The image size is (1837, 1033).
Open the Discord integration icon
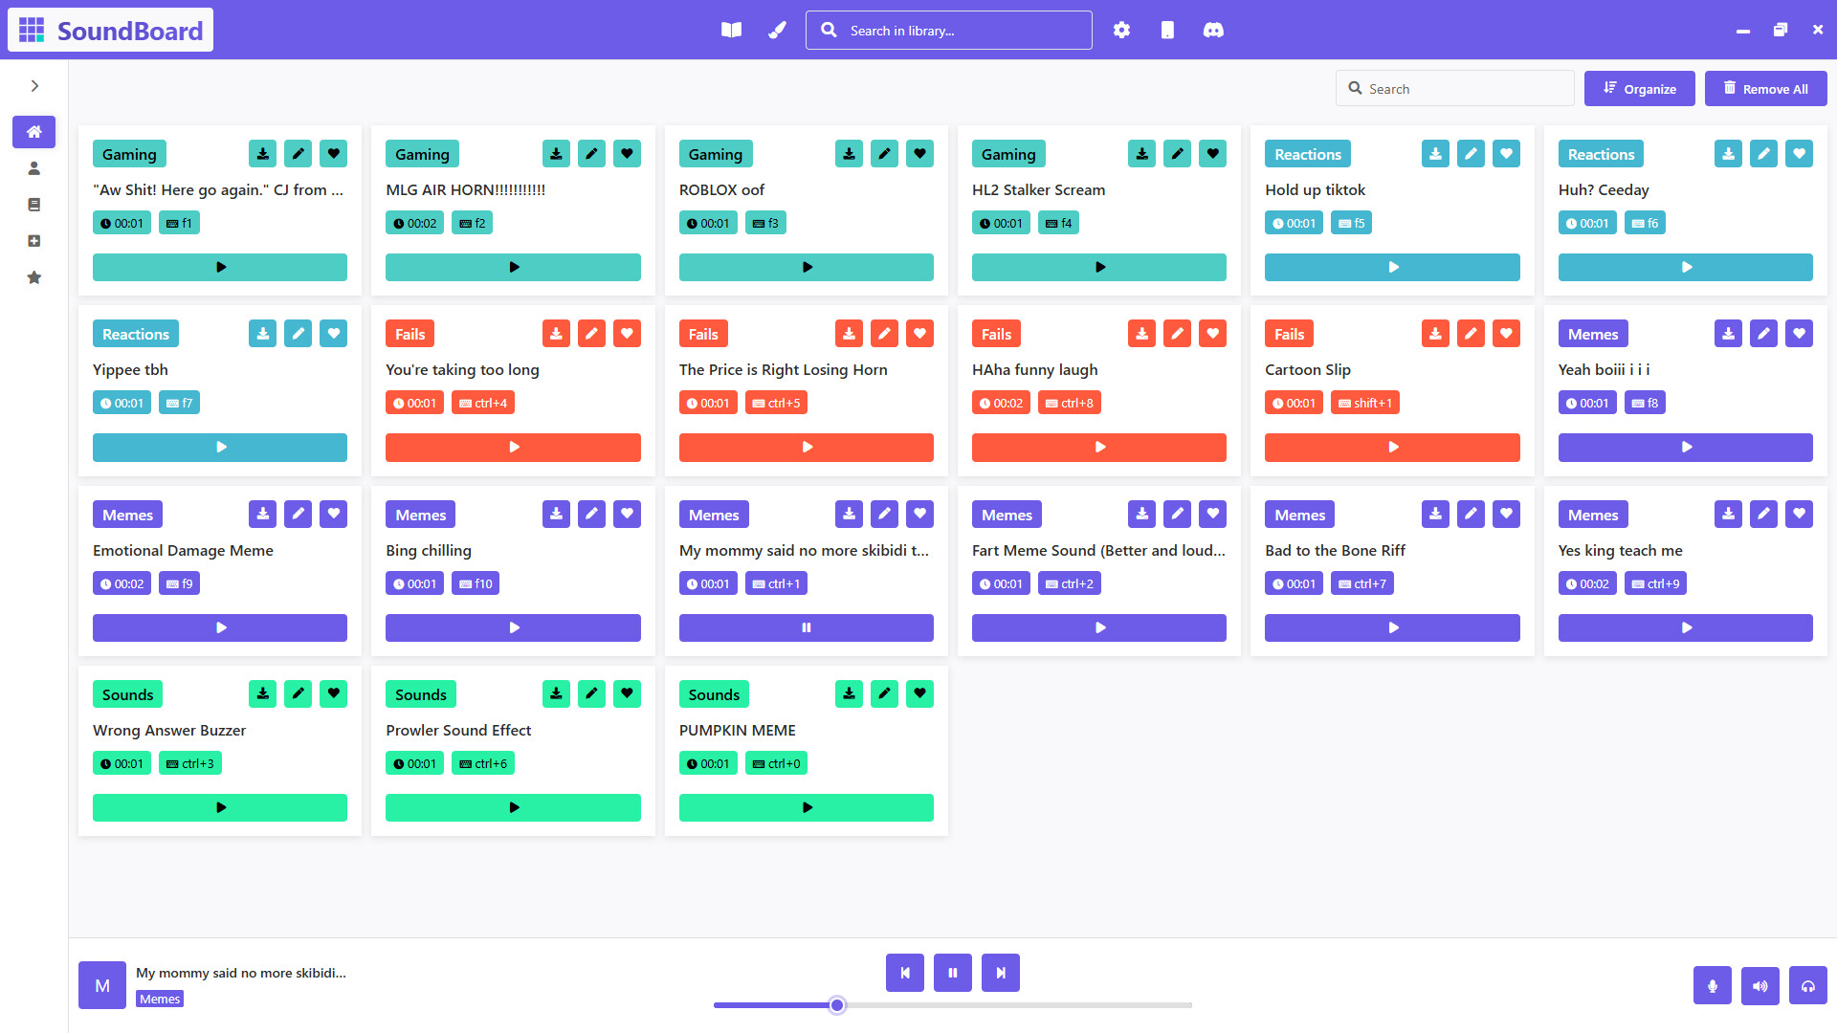coord(1212,30)
